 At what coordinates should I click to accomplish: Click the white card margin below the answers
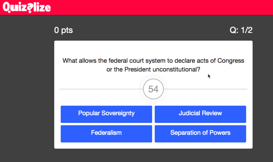(153, 146)
